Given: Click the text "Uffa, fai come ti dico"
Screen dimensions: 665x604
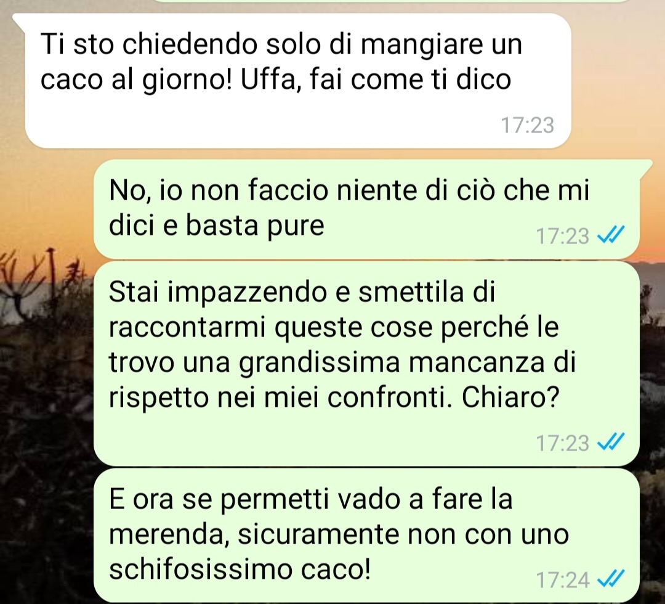Looking at the screenshot, I should [x=376, y=79].
